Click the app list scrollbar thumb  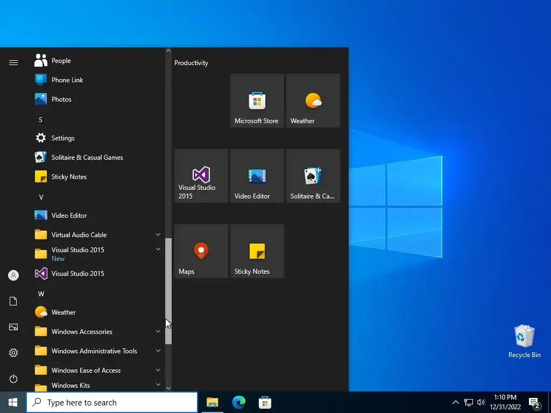[x=168, y=291]
